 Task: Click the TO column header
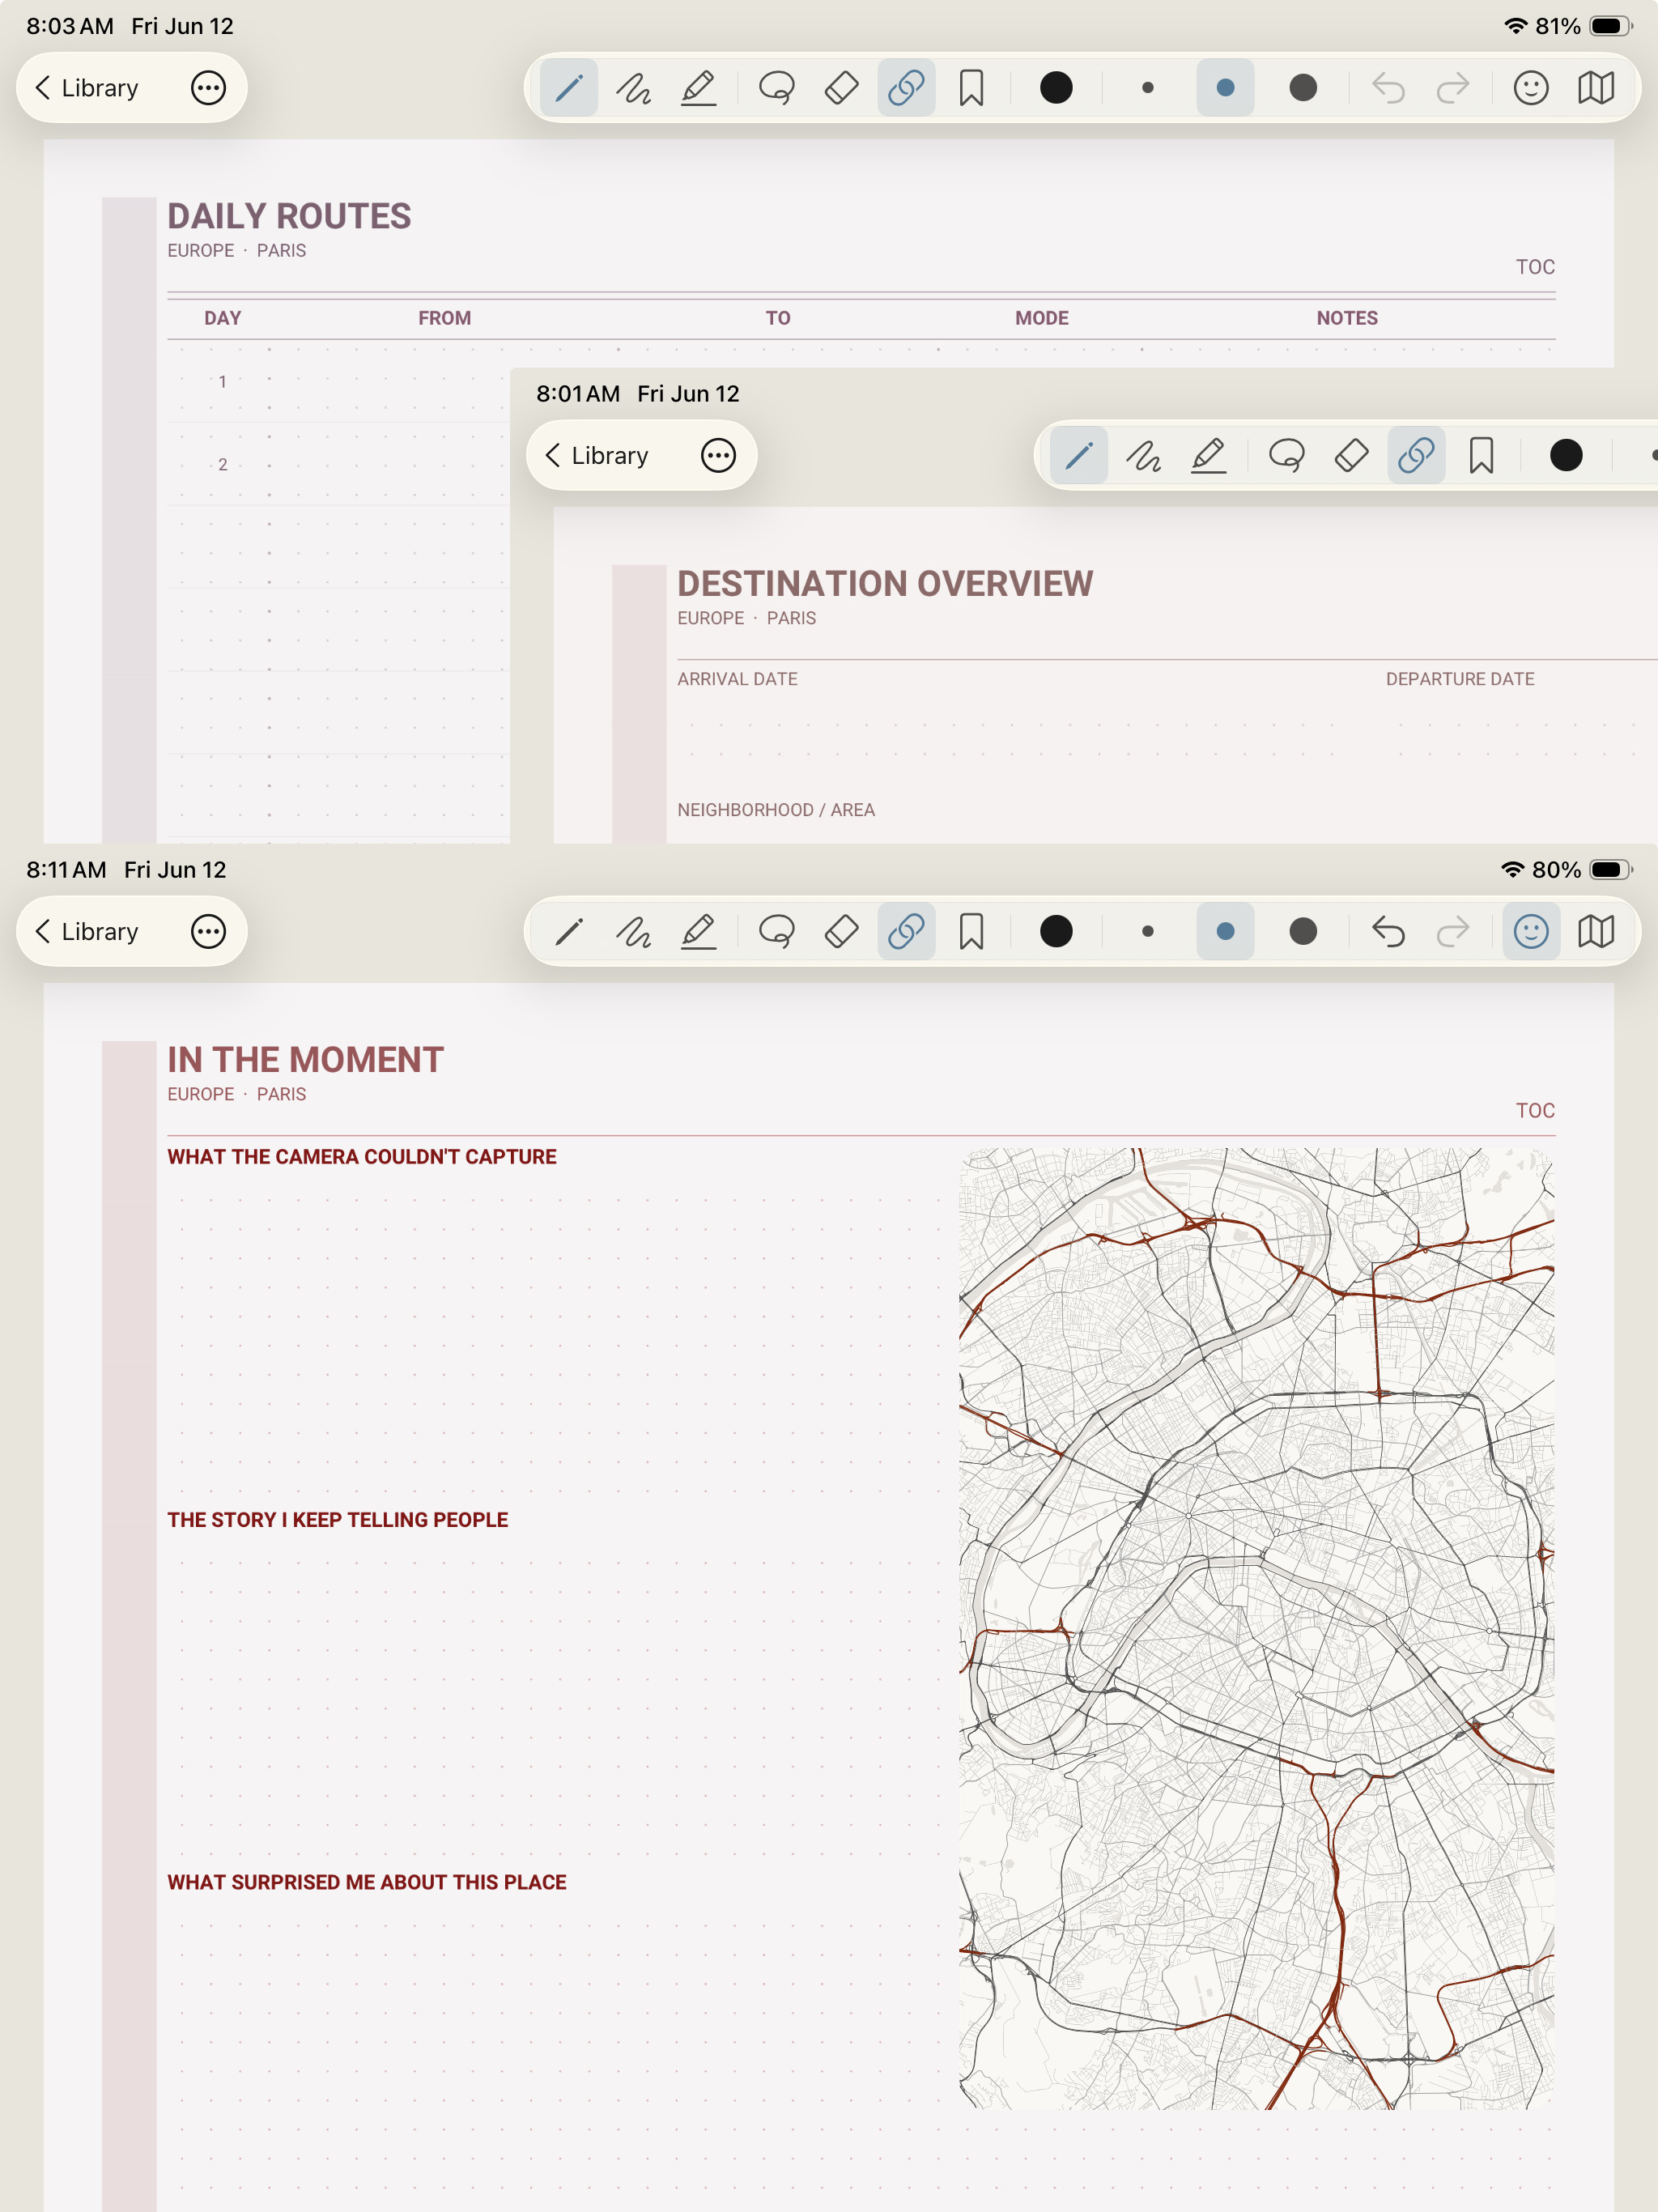[778, 318]
